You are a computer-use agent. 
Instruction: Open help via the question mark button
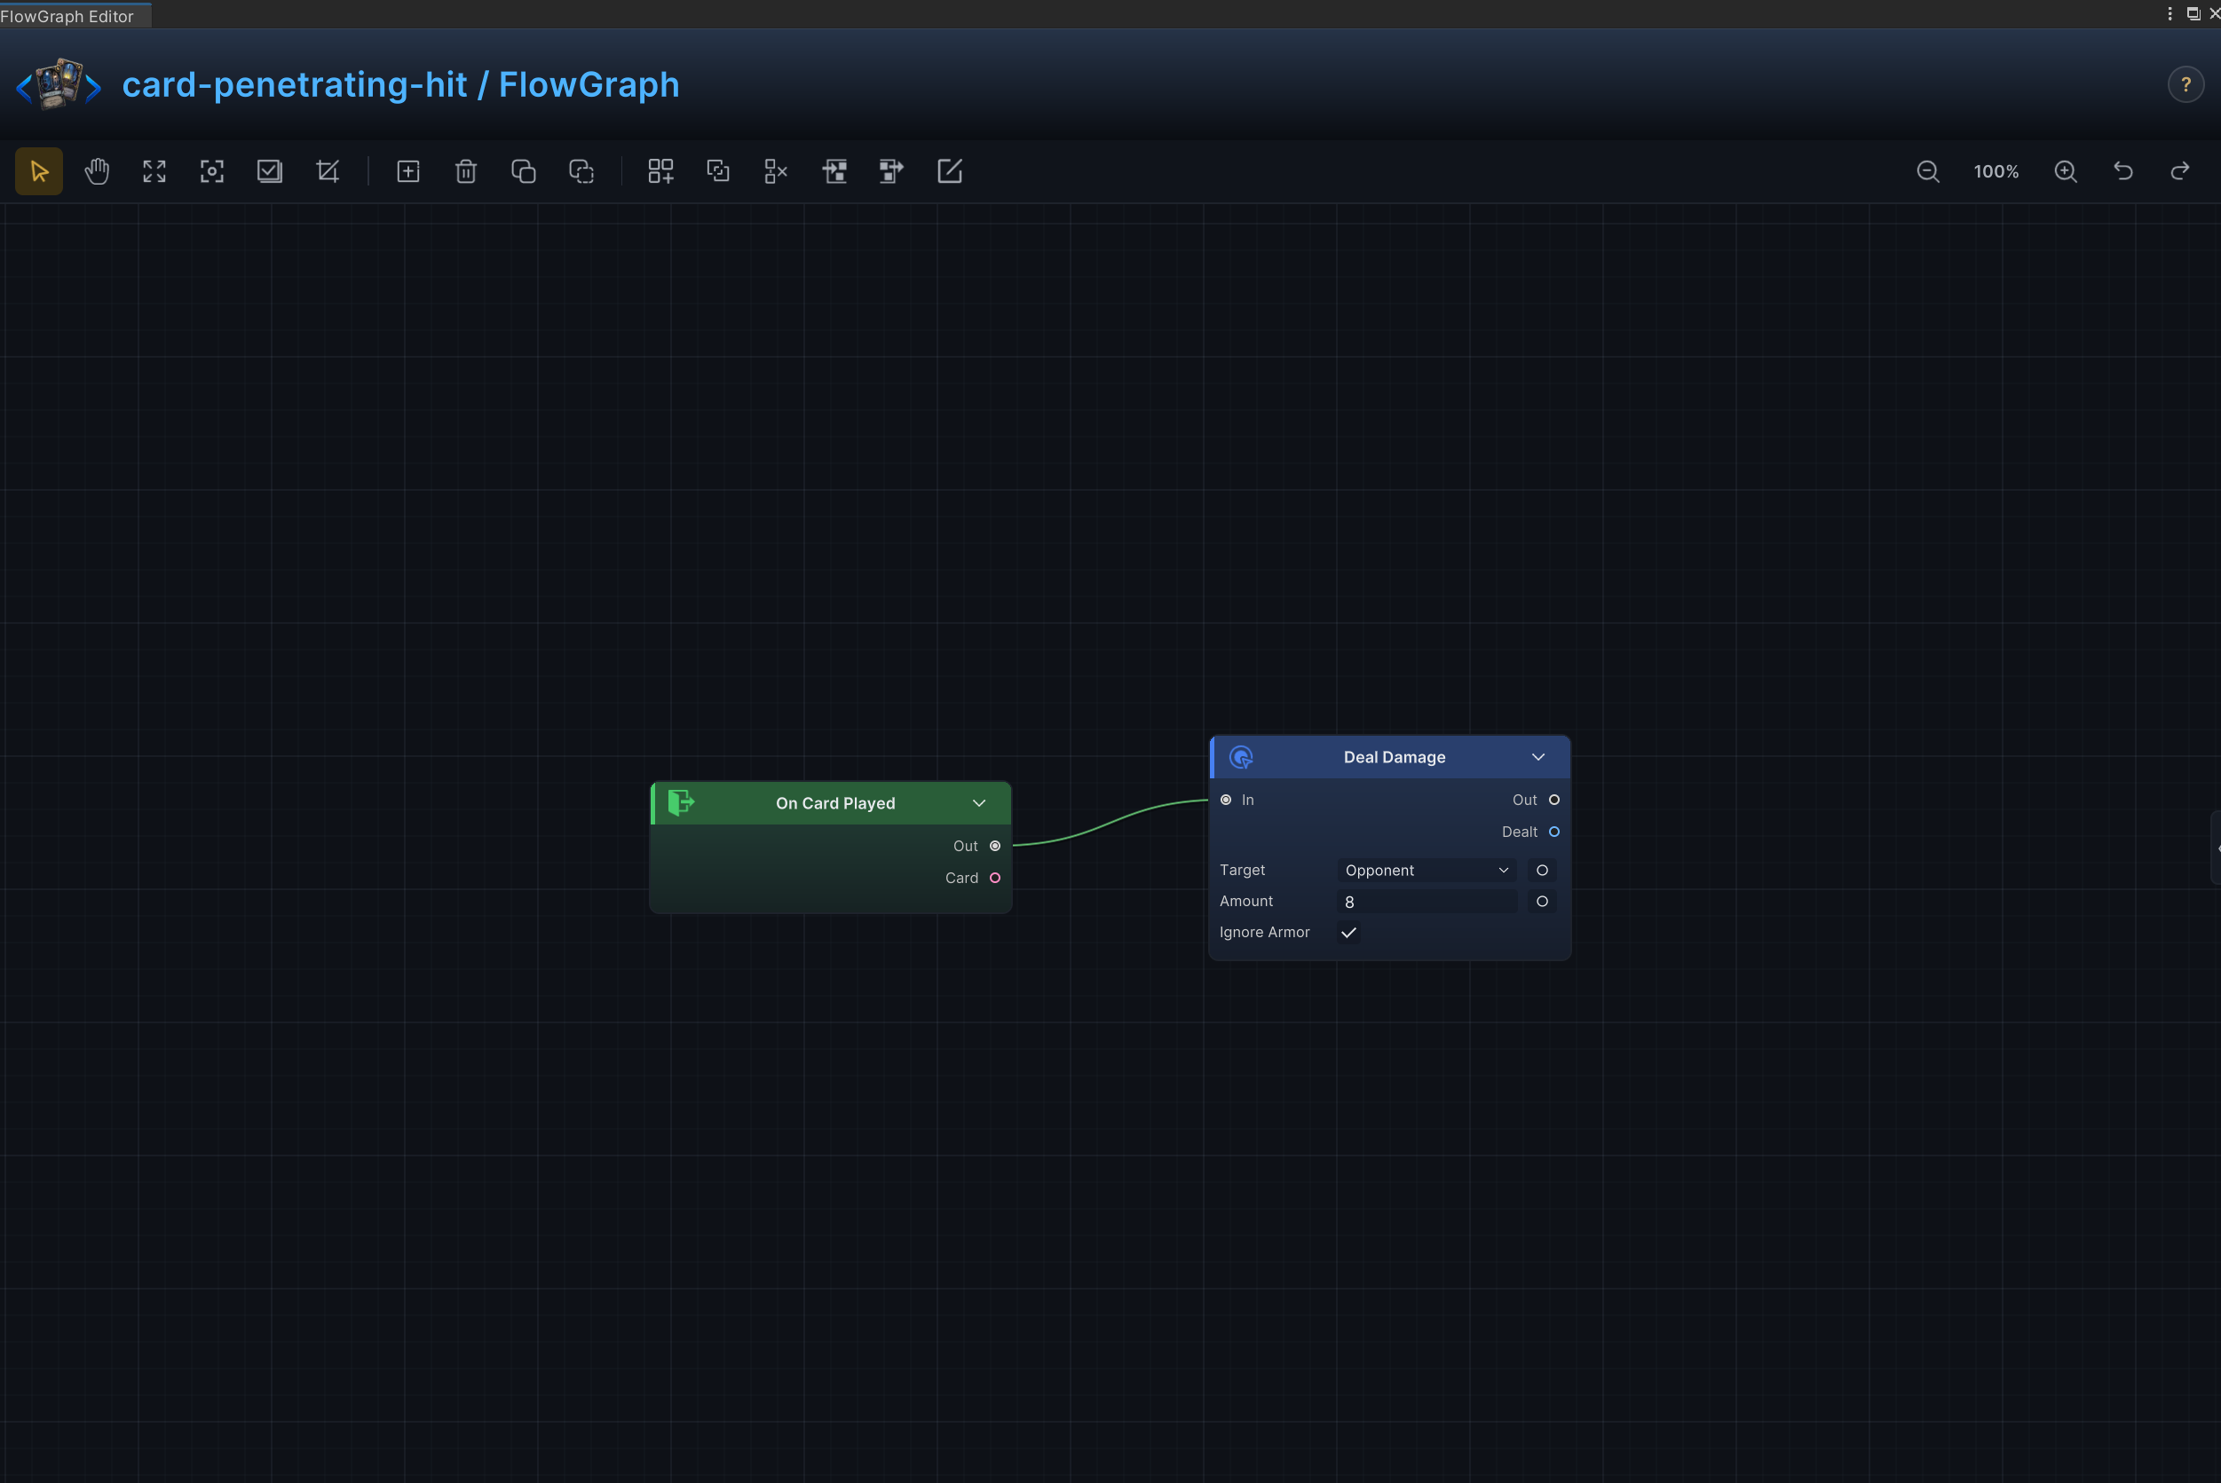pyautogui.click(x=2186, y=85)
